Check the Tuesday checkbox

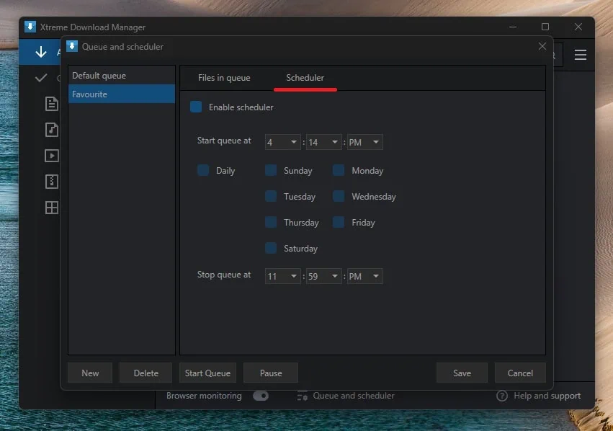[x=271, y=196]
